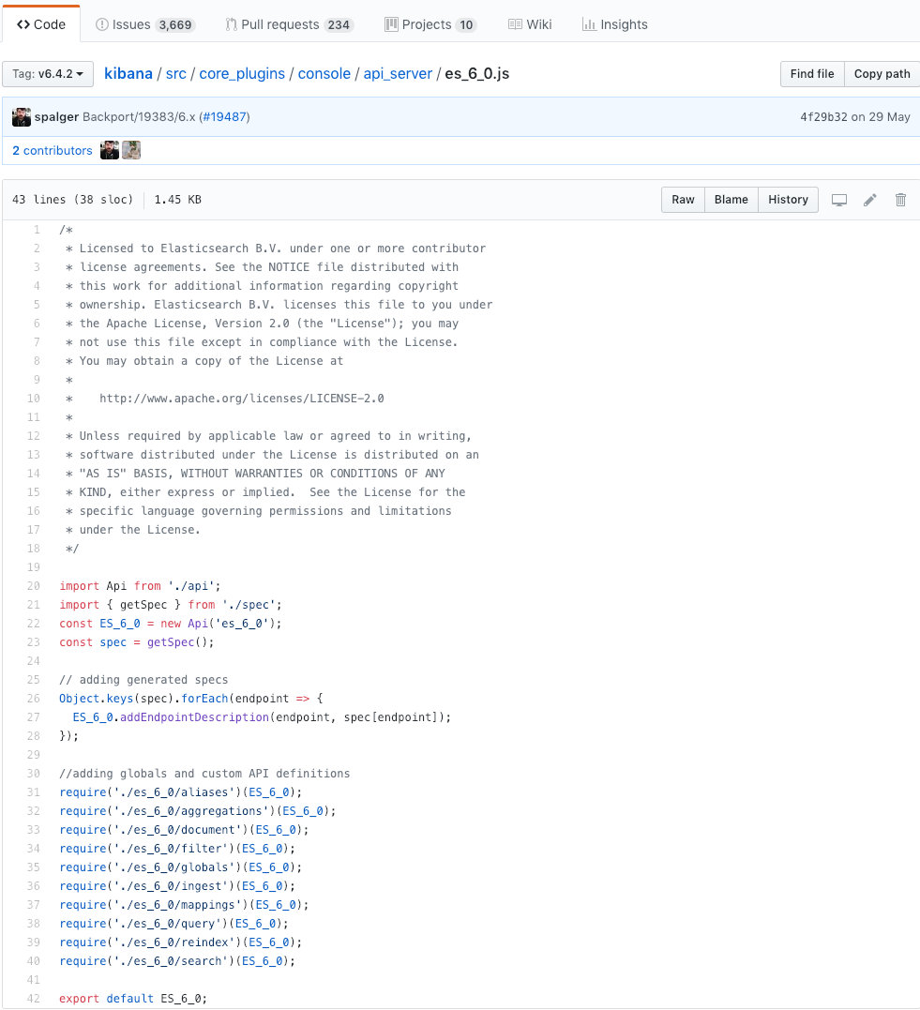Select line number 26
The height and width of the screenshot is (1010, 920).
(x=34, y=699)
